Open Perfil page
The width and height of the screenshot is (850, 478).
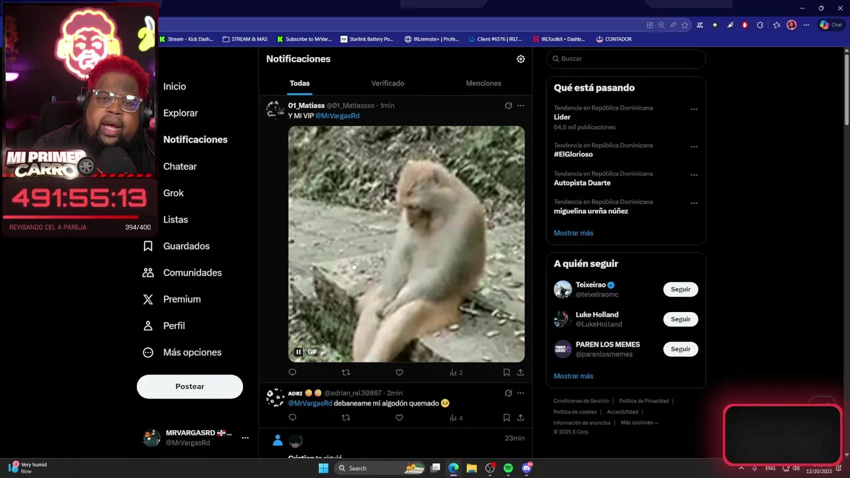[x=165, y=325]
